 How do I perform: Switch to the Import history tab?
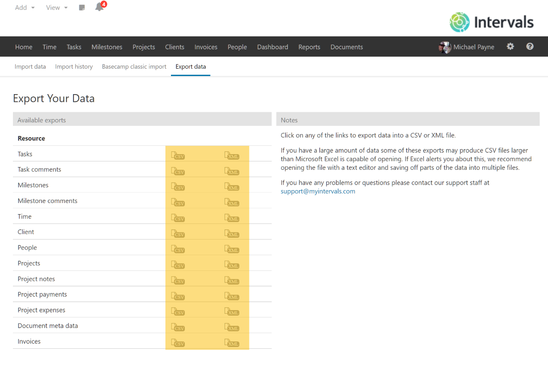click(73, 66)
